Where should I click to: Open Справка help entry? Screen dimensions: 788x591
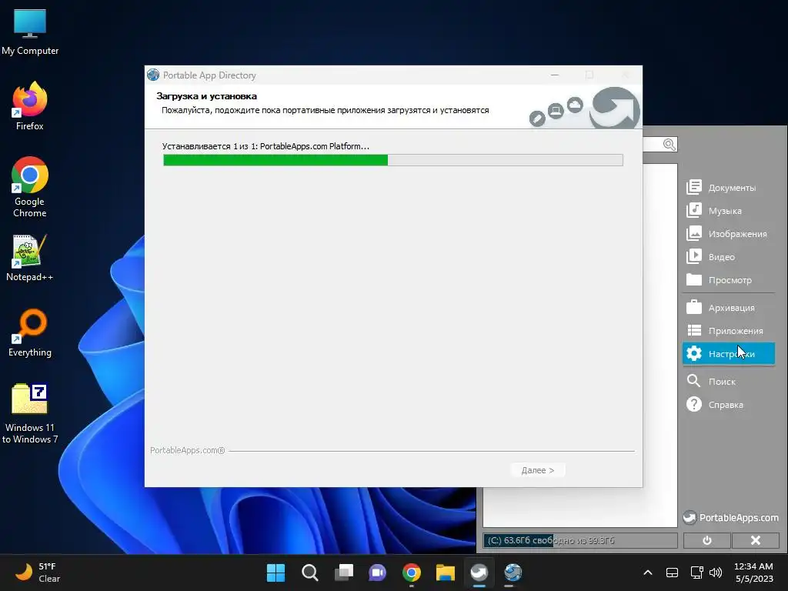(728, 405)
